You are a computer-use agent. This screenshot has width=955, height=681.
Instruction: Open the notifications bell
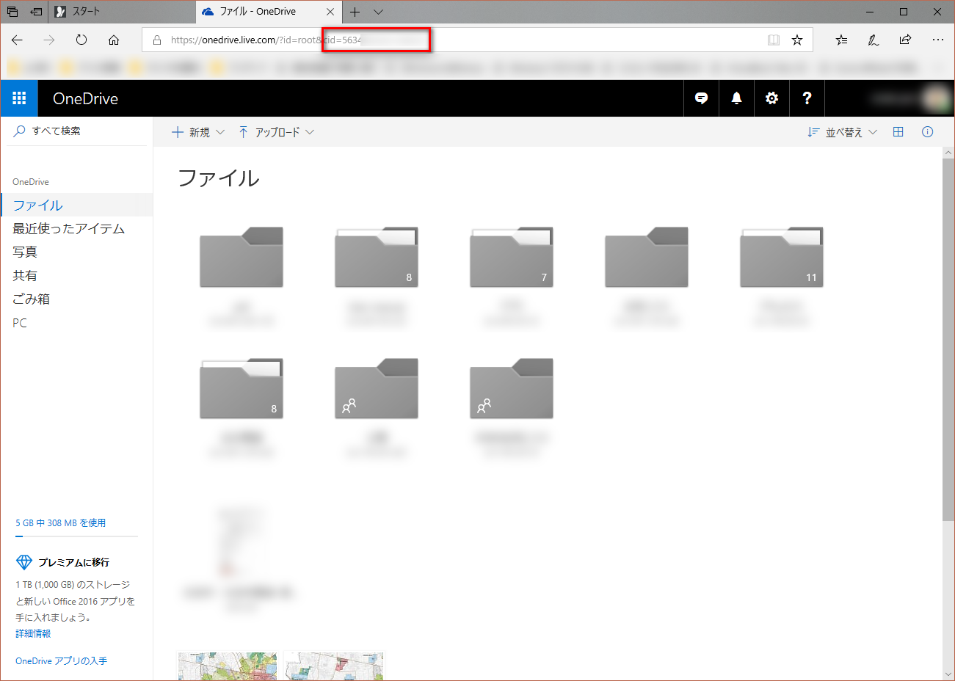click(x=736, y=98)
